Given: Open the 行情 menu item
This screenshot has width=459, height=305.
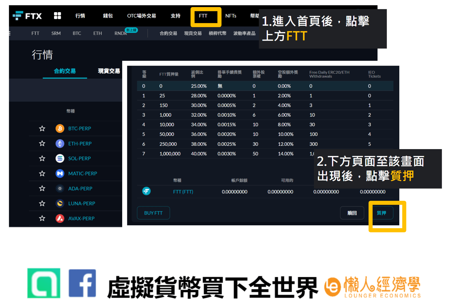Looking at the screenshot, I should pyautogui.click(x=80, y=16).
